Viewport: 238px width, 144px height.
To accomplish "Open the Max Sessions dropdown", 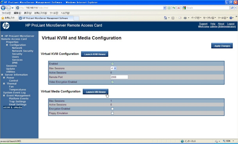I will (x=114, y=68).
